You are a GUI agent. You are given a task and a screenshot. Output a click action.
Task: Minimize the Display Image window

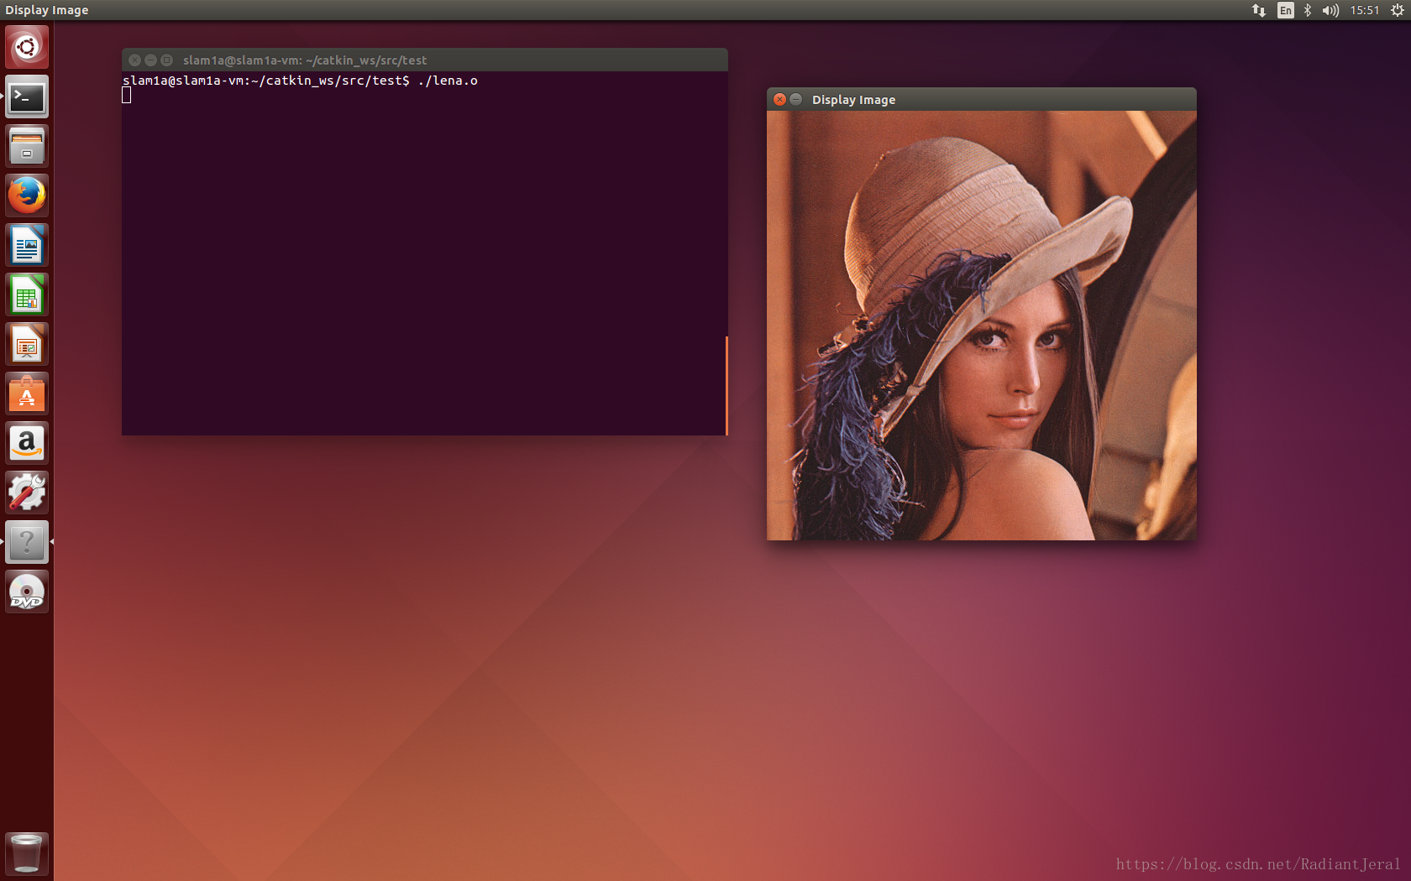[795, 99]
